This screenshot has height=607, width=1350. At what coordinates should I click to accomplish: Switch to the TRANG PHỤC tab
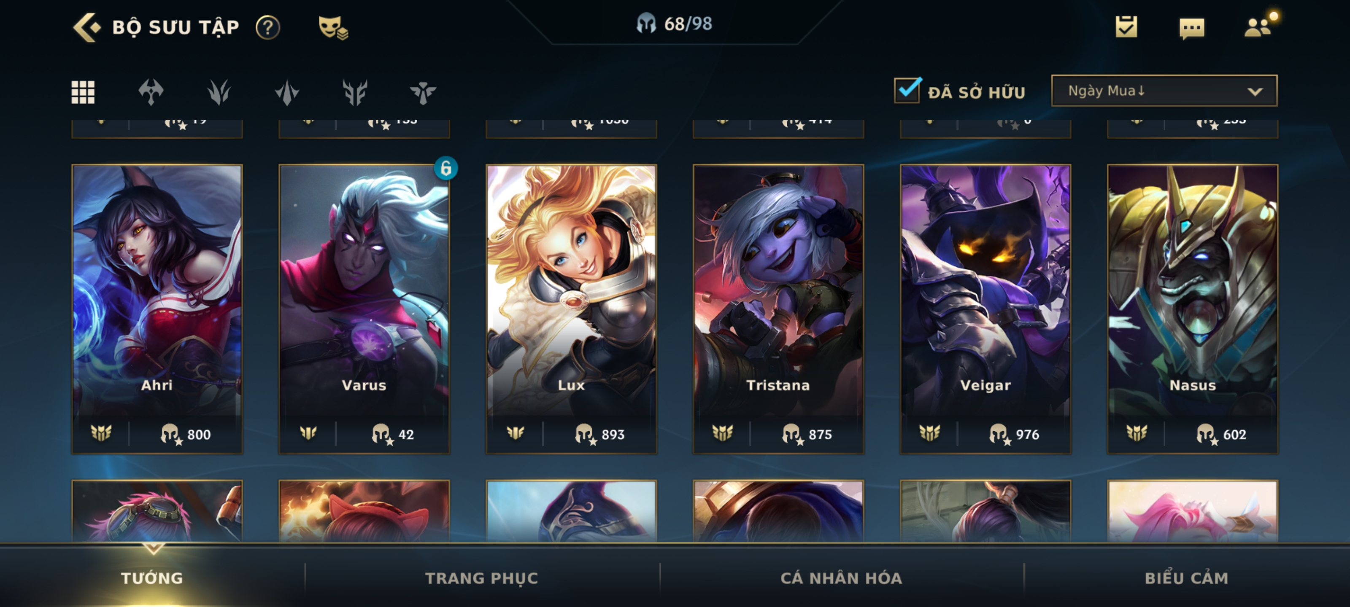click(x=481, y=578)
